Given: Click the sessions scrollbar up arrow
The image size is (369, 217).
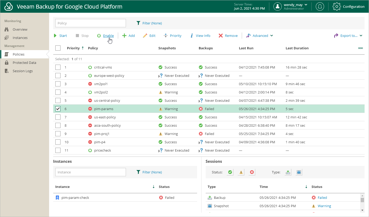Looking at the screenshot, I should 363,195.
